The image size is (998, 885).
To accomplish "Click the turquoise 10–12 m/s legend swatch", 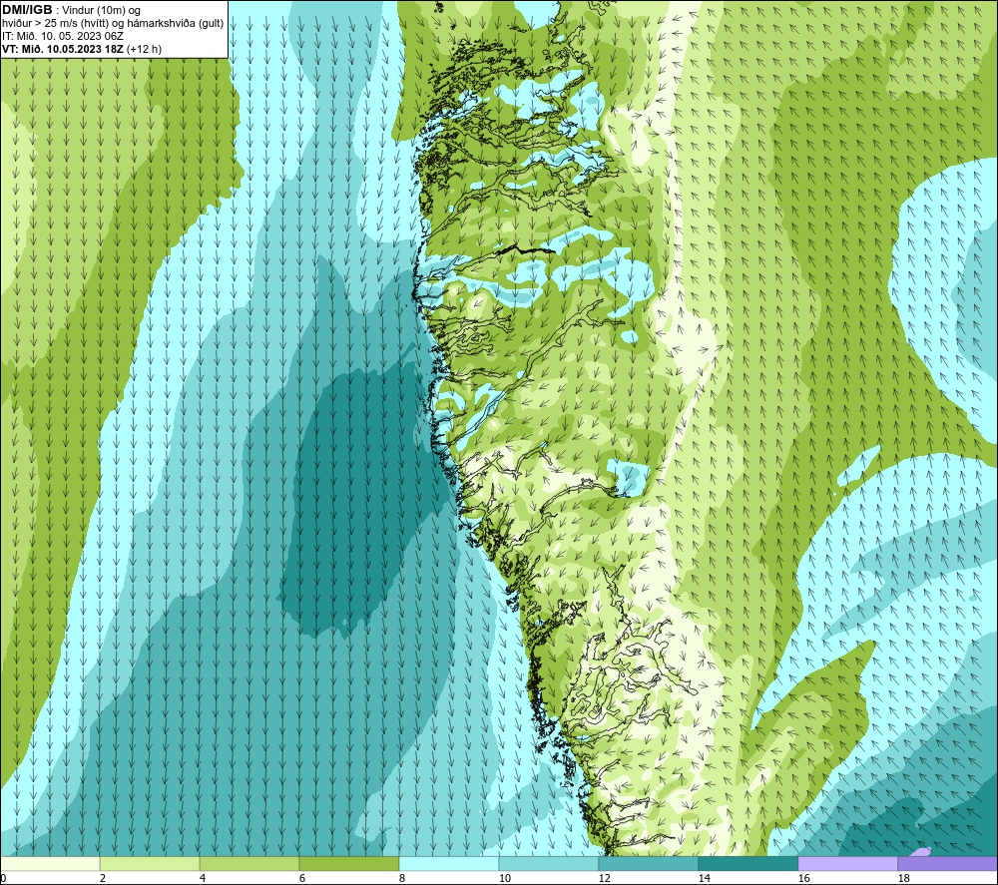I will (x=549, y=864).
